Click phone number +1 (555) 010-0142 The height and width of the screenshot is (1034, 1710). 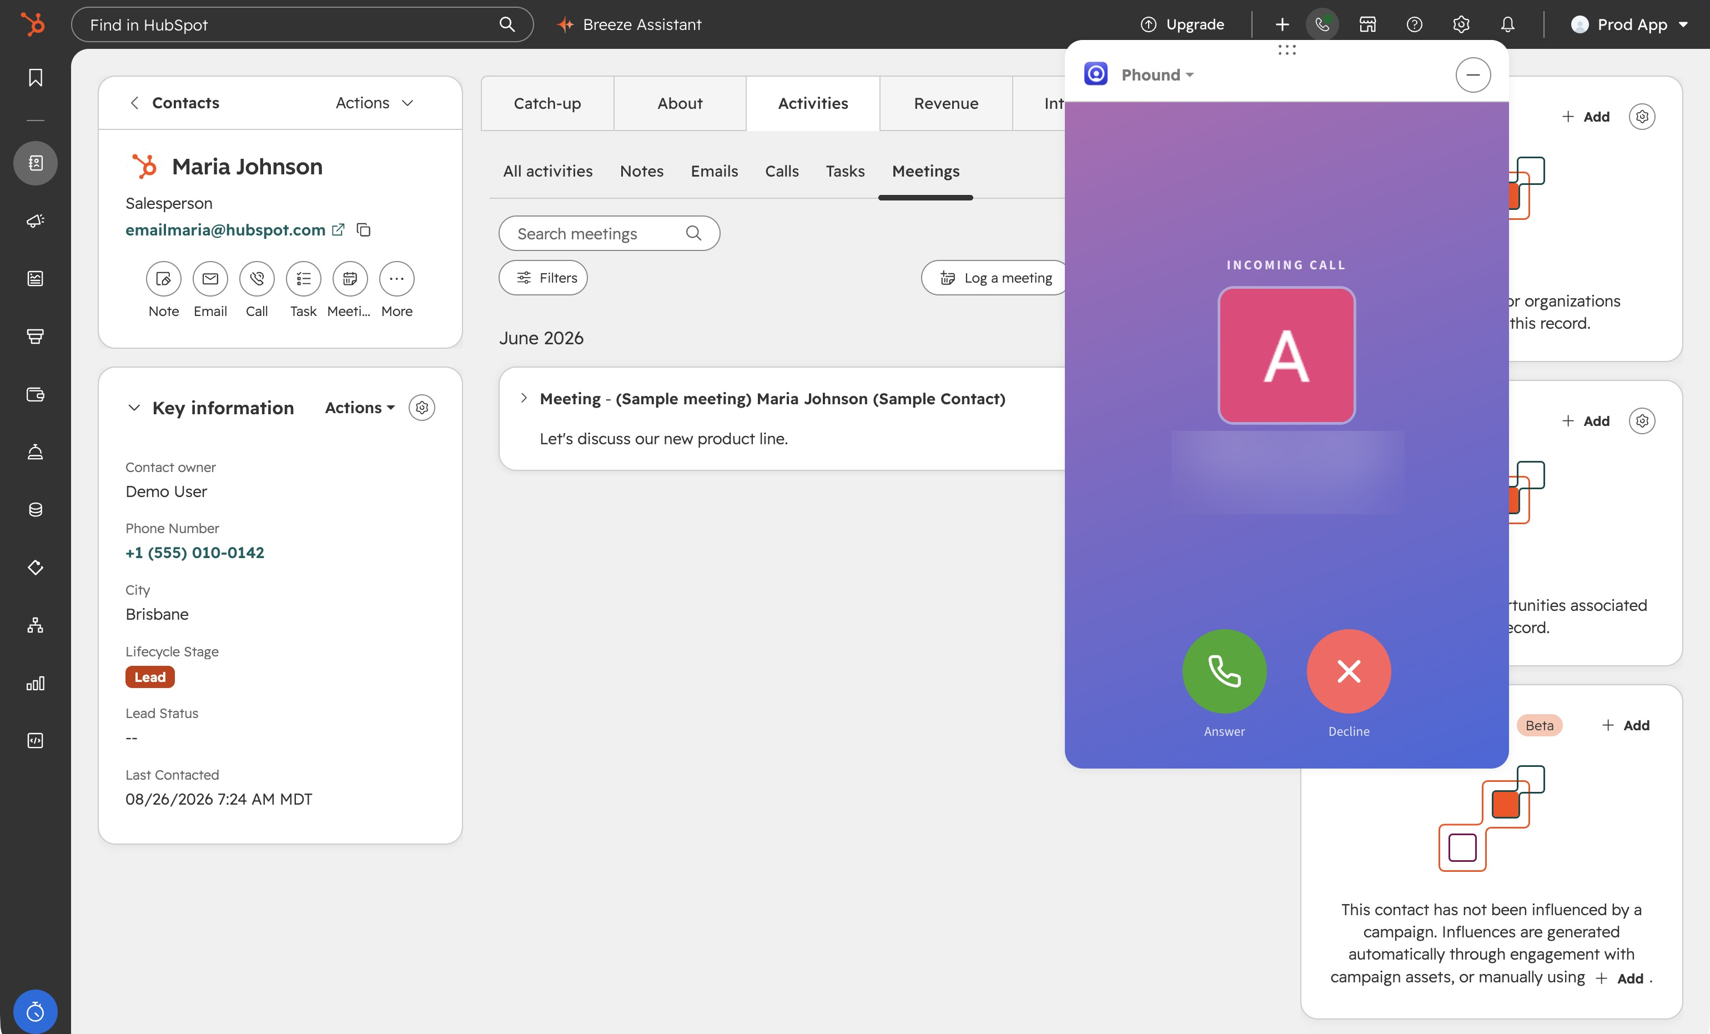pos(194,553)
